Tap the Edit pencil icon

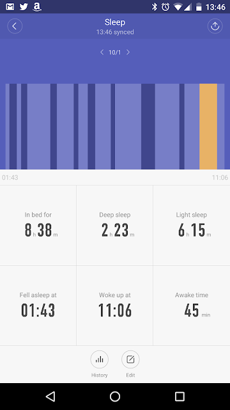pyautogui.click(x=130, y=359)
